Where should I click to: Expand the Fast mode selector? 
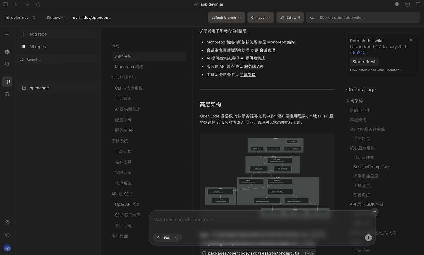point(167,237)
